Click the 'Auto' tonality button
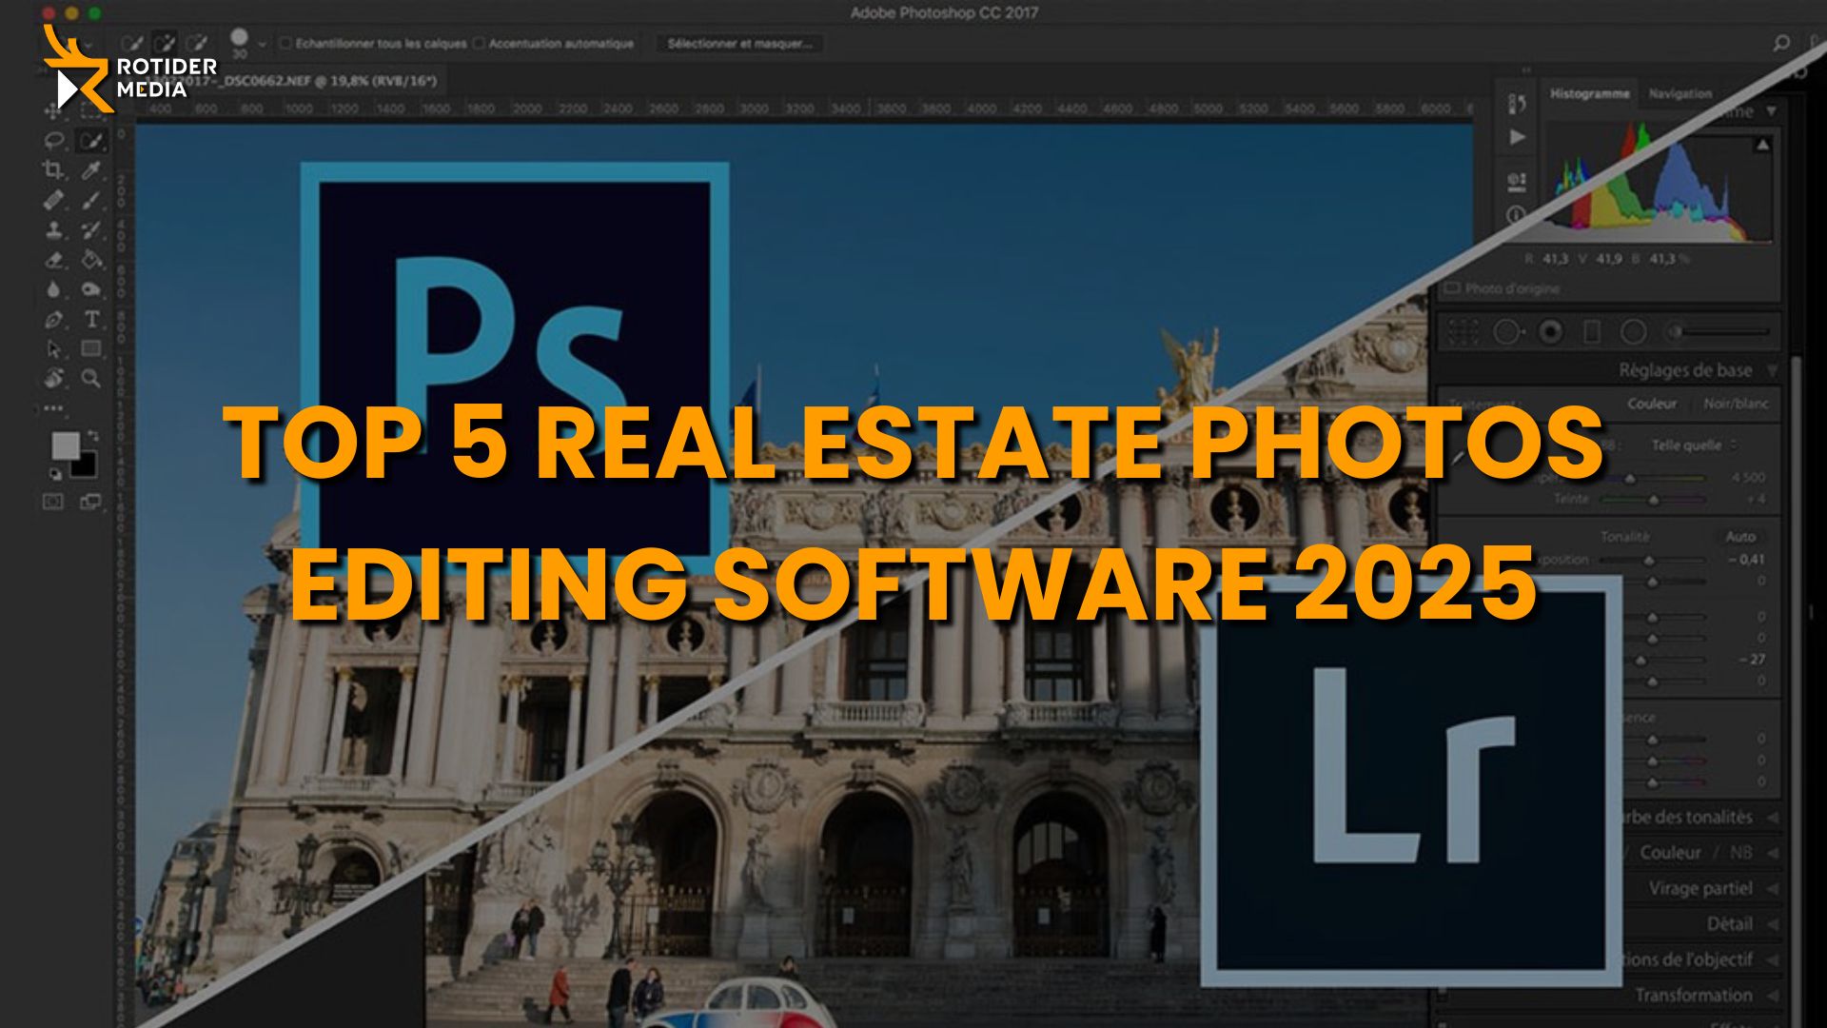This screenshot has height=1028, width=1827. tap(1740, 537)
